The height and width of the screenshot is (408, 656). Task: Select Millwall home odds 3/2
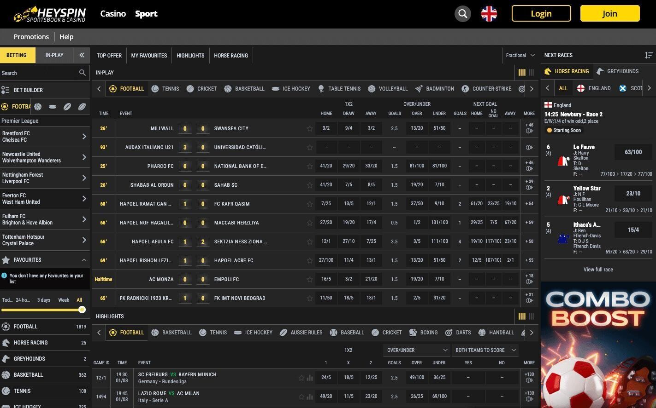pos(326,128)
